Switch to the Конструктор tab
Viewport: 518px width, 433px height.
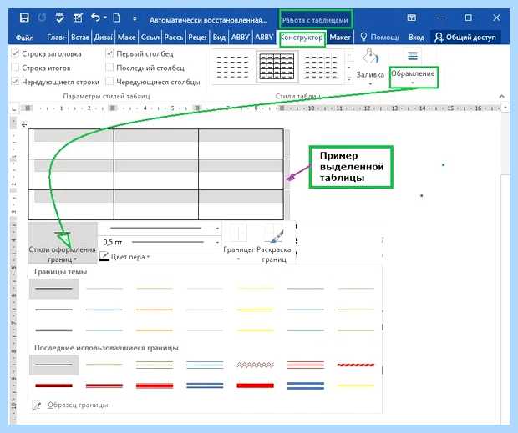(302, 38)
